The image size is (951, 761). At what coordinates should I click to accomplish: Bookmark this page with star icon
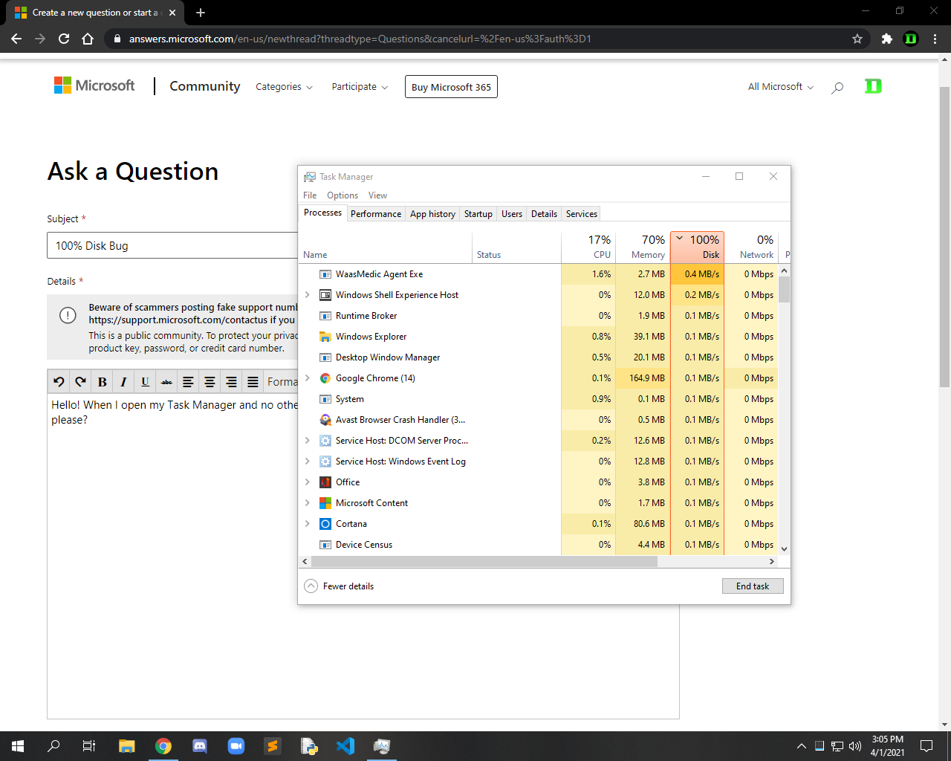857,39
